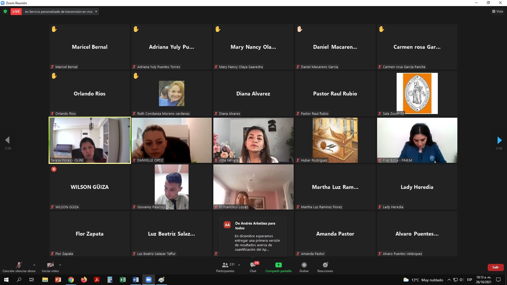The width and height of the screenshot is (507, 285).
Task: Open the Vista layout menu
Action: 497,11
